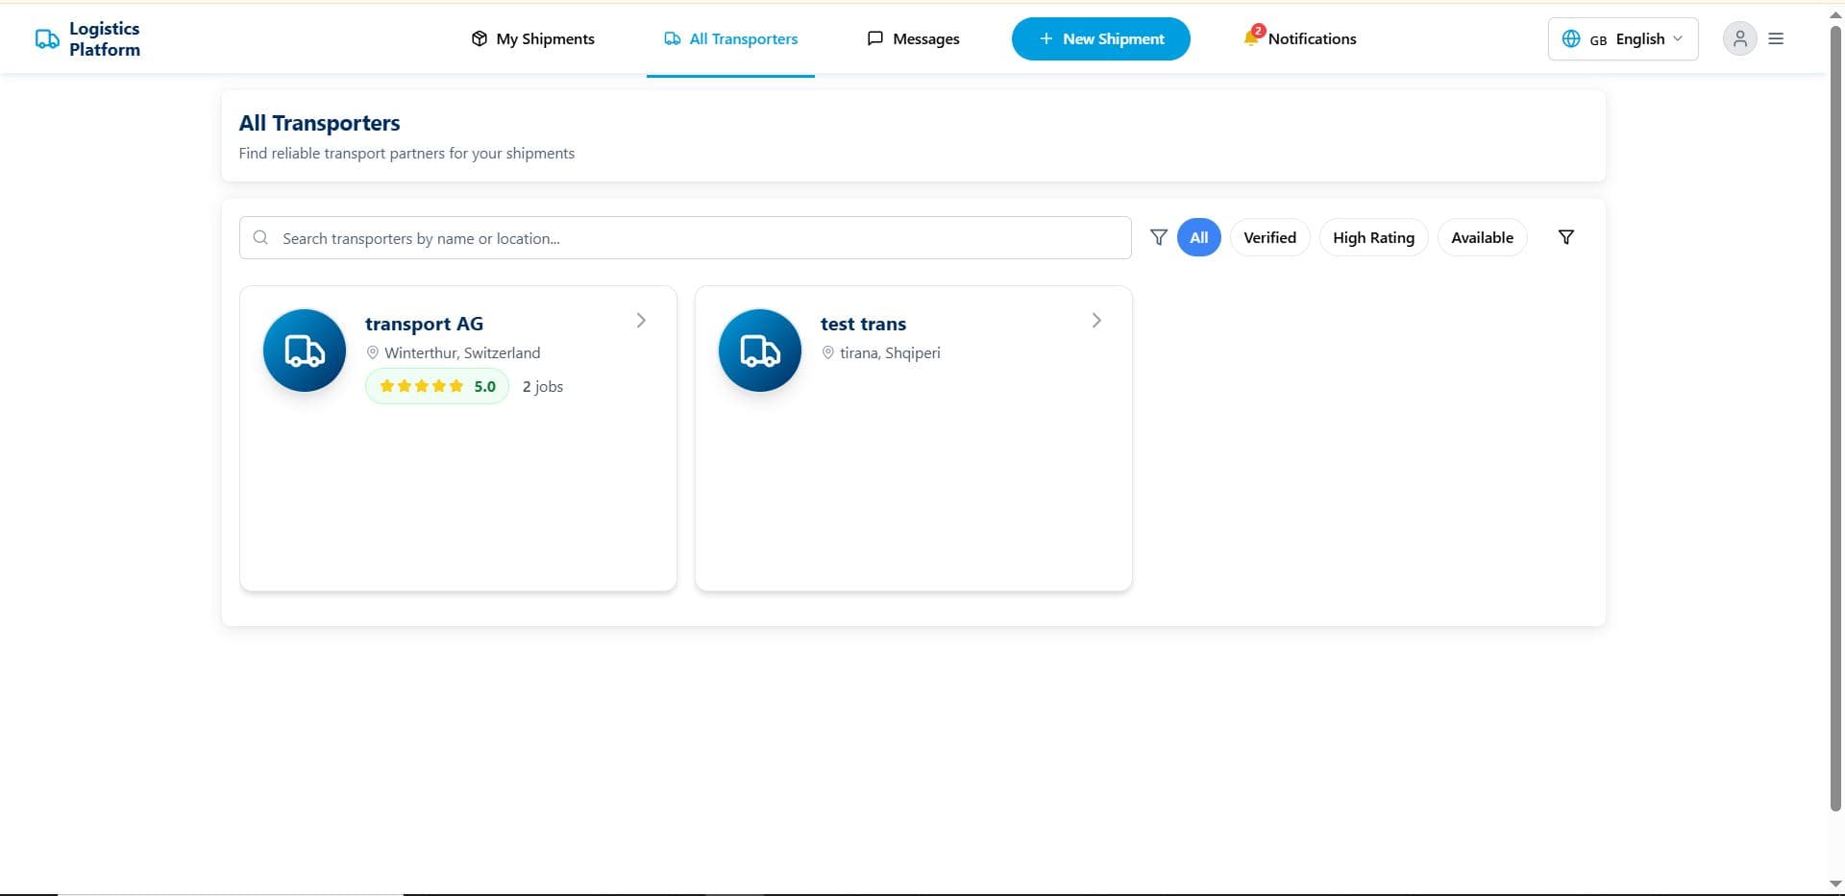Click the Logistics Platform truck logo
Image resolution: width=1845 pixels, height=896 pixels.
click(47, 39)
